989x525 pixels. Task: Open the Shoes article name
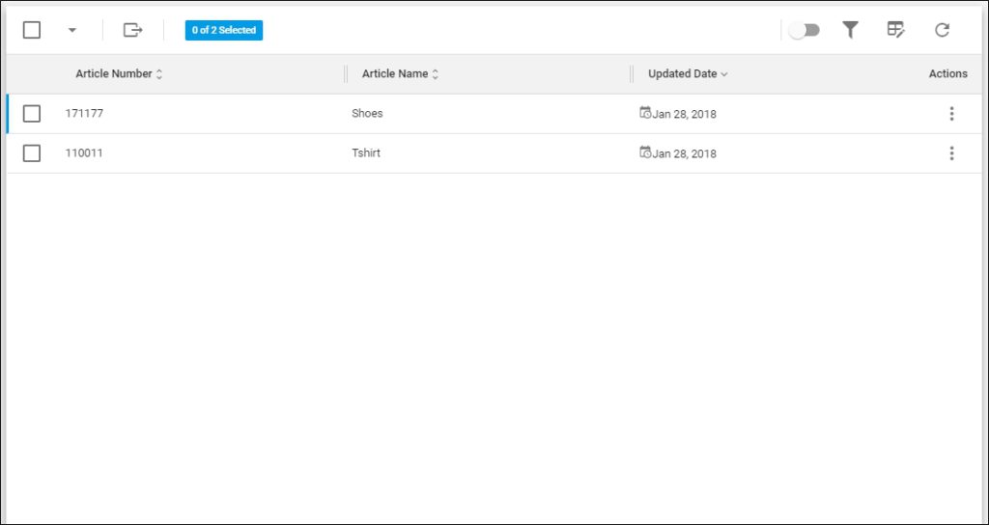(x=367, y=114)
